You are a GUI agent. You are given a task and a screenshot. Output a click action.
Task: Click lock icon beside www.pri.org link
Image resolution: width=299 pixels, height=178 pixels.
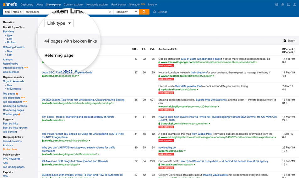[x=159, y=137]
